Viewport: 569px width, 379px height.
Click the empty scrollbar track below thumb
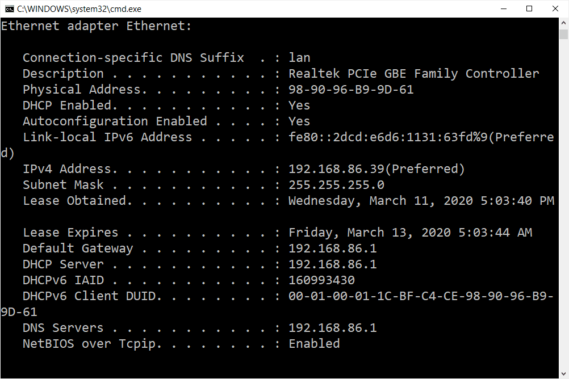(x=563, y=203)
